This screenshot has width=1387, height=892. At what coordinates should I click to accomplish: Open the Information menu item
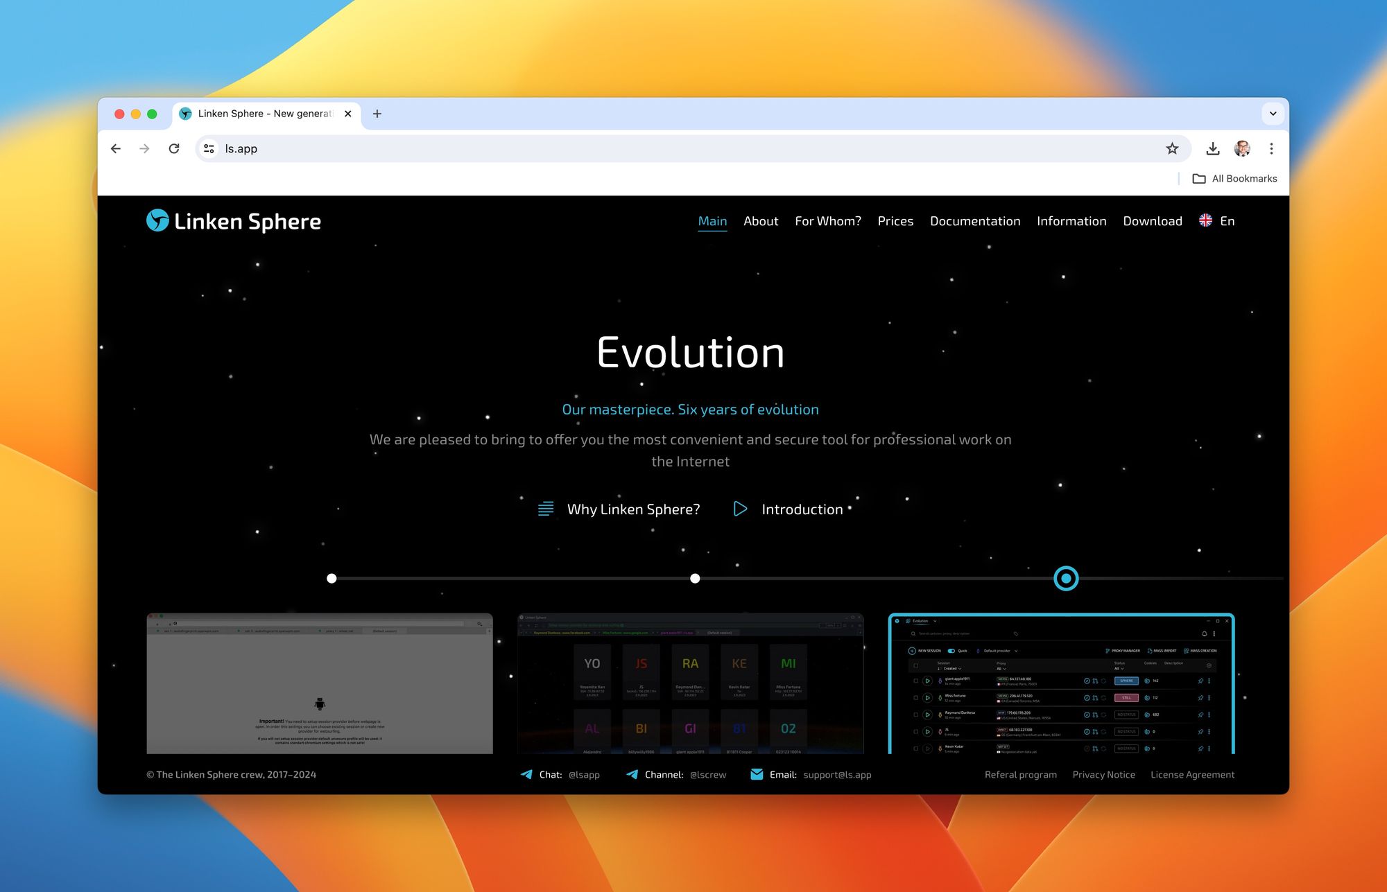point(1071,221)
